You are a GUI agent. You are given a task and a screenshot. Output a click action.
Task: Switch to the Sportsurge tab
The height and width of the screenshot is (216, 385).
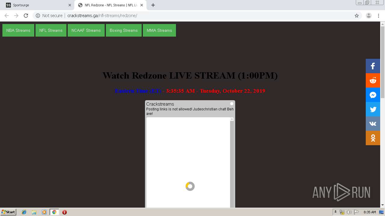click(x=37, y=5)
